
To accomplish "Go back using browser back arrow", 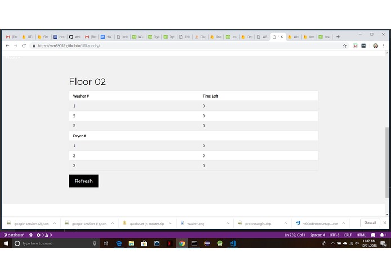I will coord(7,46).
